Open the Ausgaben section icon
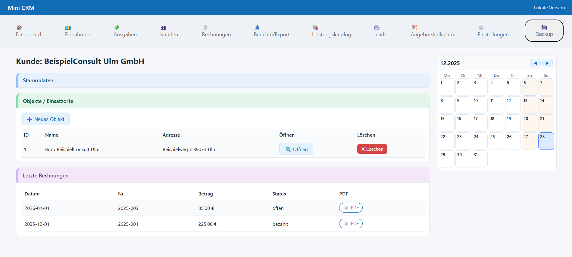 point(117,28)
